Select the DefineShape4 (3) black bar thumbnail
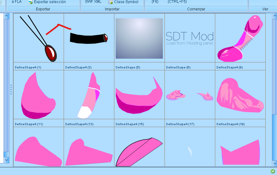The height and width of the screenshot is (175, 277). coord(89,38)
